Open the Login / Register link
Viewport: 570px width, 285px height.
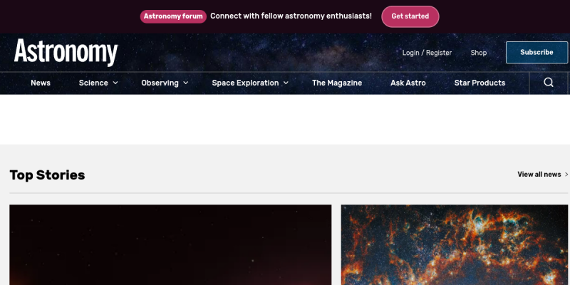pyautogui.click(x=427, y=53)
